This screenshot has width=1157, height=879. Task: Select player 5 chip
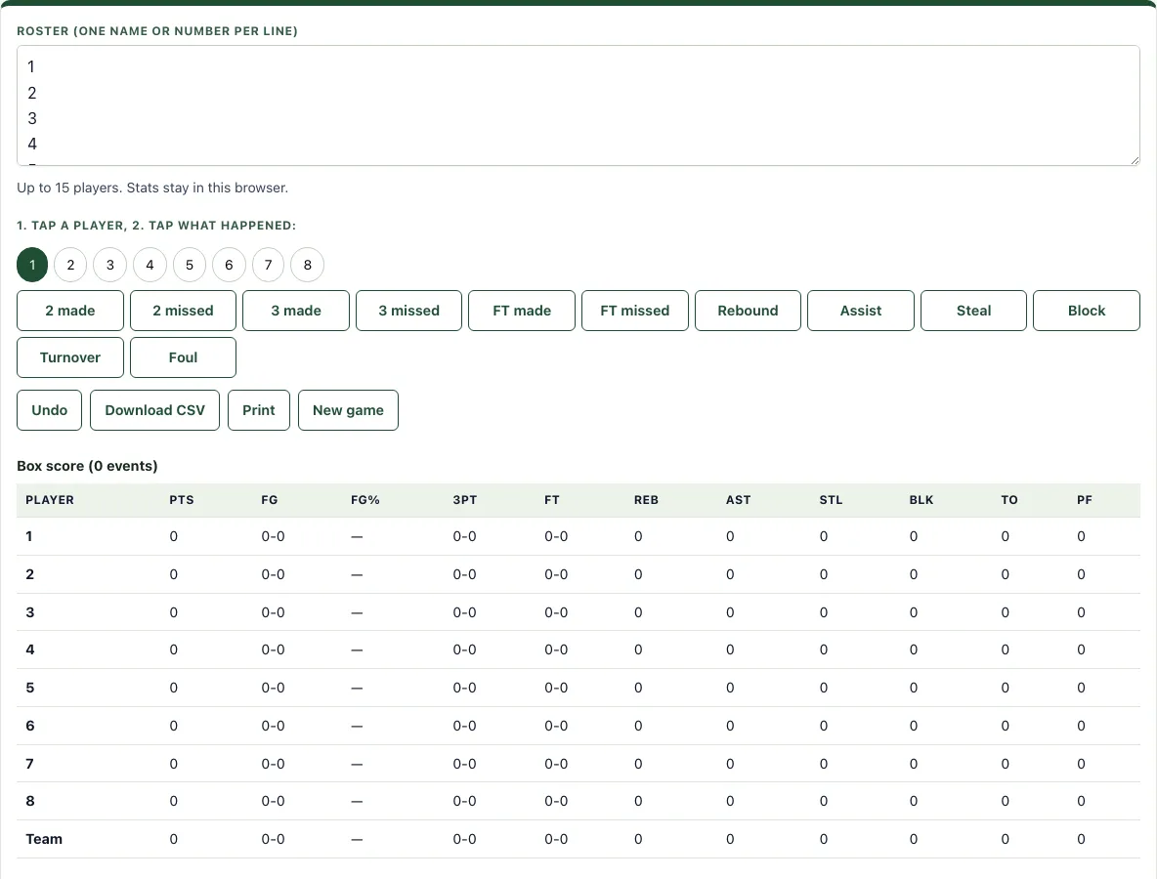[x=190, y=265]
